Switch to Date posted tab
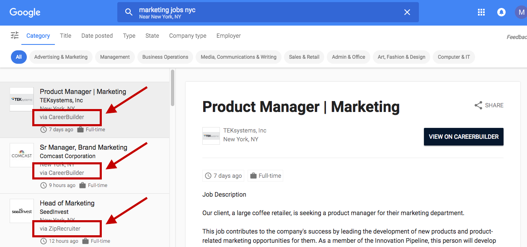Image resolution: width=527 pixels, height=247 pixels. [97, 36]
